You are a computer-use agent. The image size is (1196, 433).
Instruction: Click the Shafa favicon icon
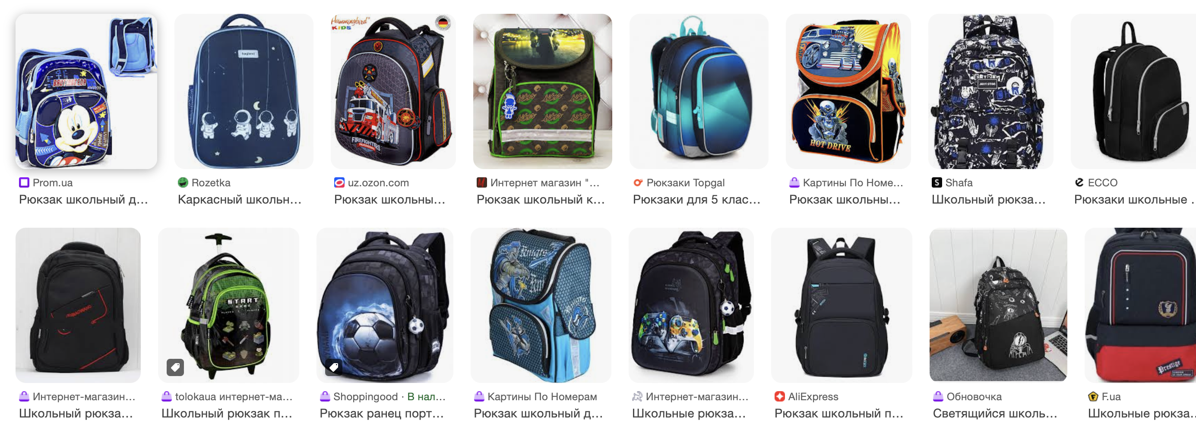937,183
